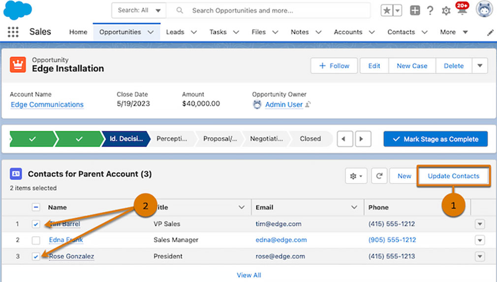The height and width of the screenshot is (282, 497).
Task: Open the App Launcher grid icon
Action: [13, 32]
